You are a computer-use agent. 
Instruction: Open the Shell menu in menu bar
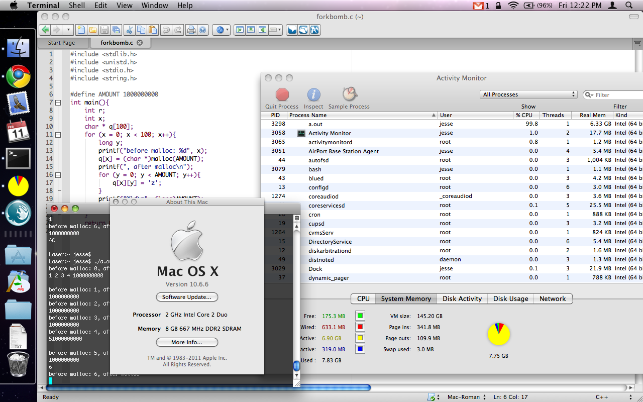[77, 6]
